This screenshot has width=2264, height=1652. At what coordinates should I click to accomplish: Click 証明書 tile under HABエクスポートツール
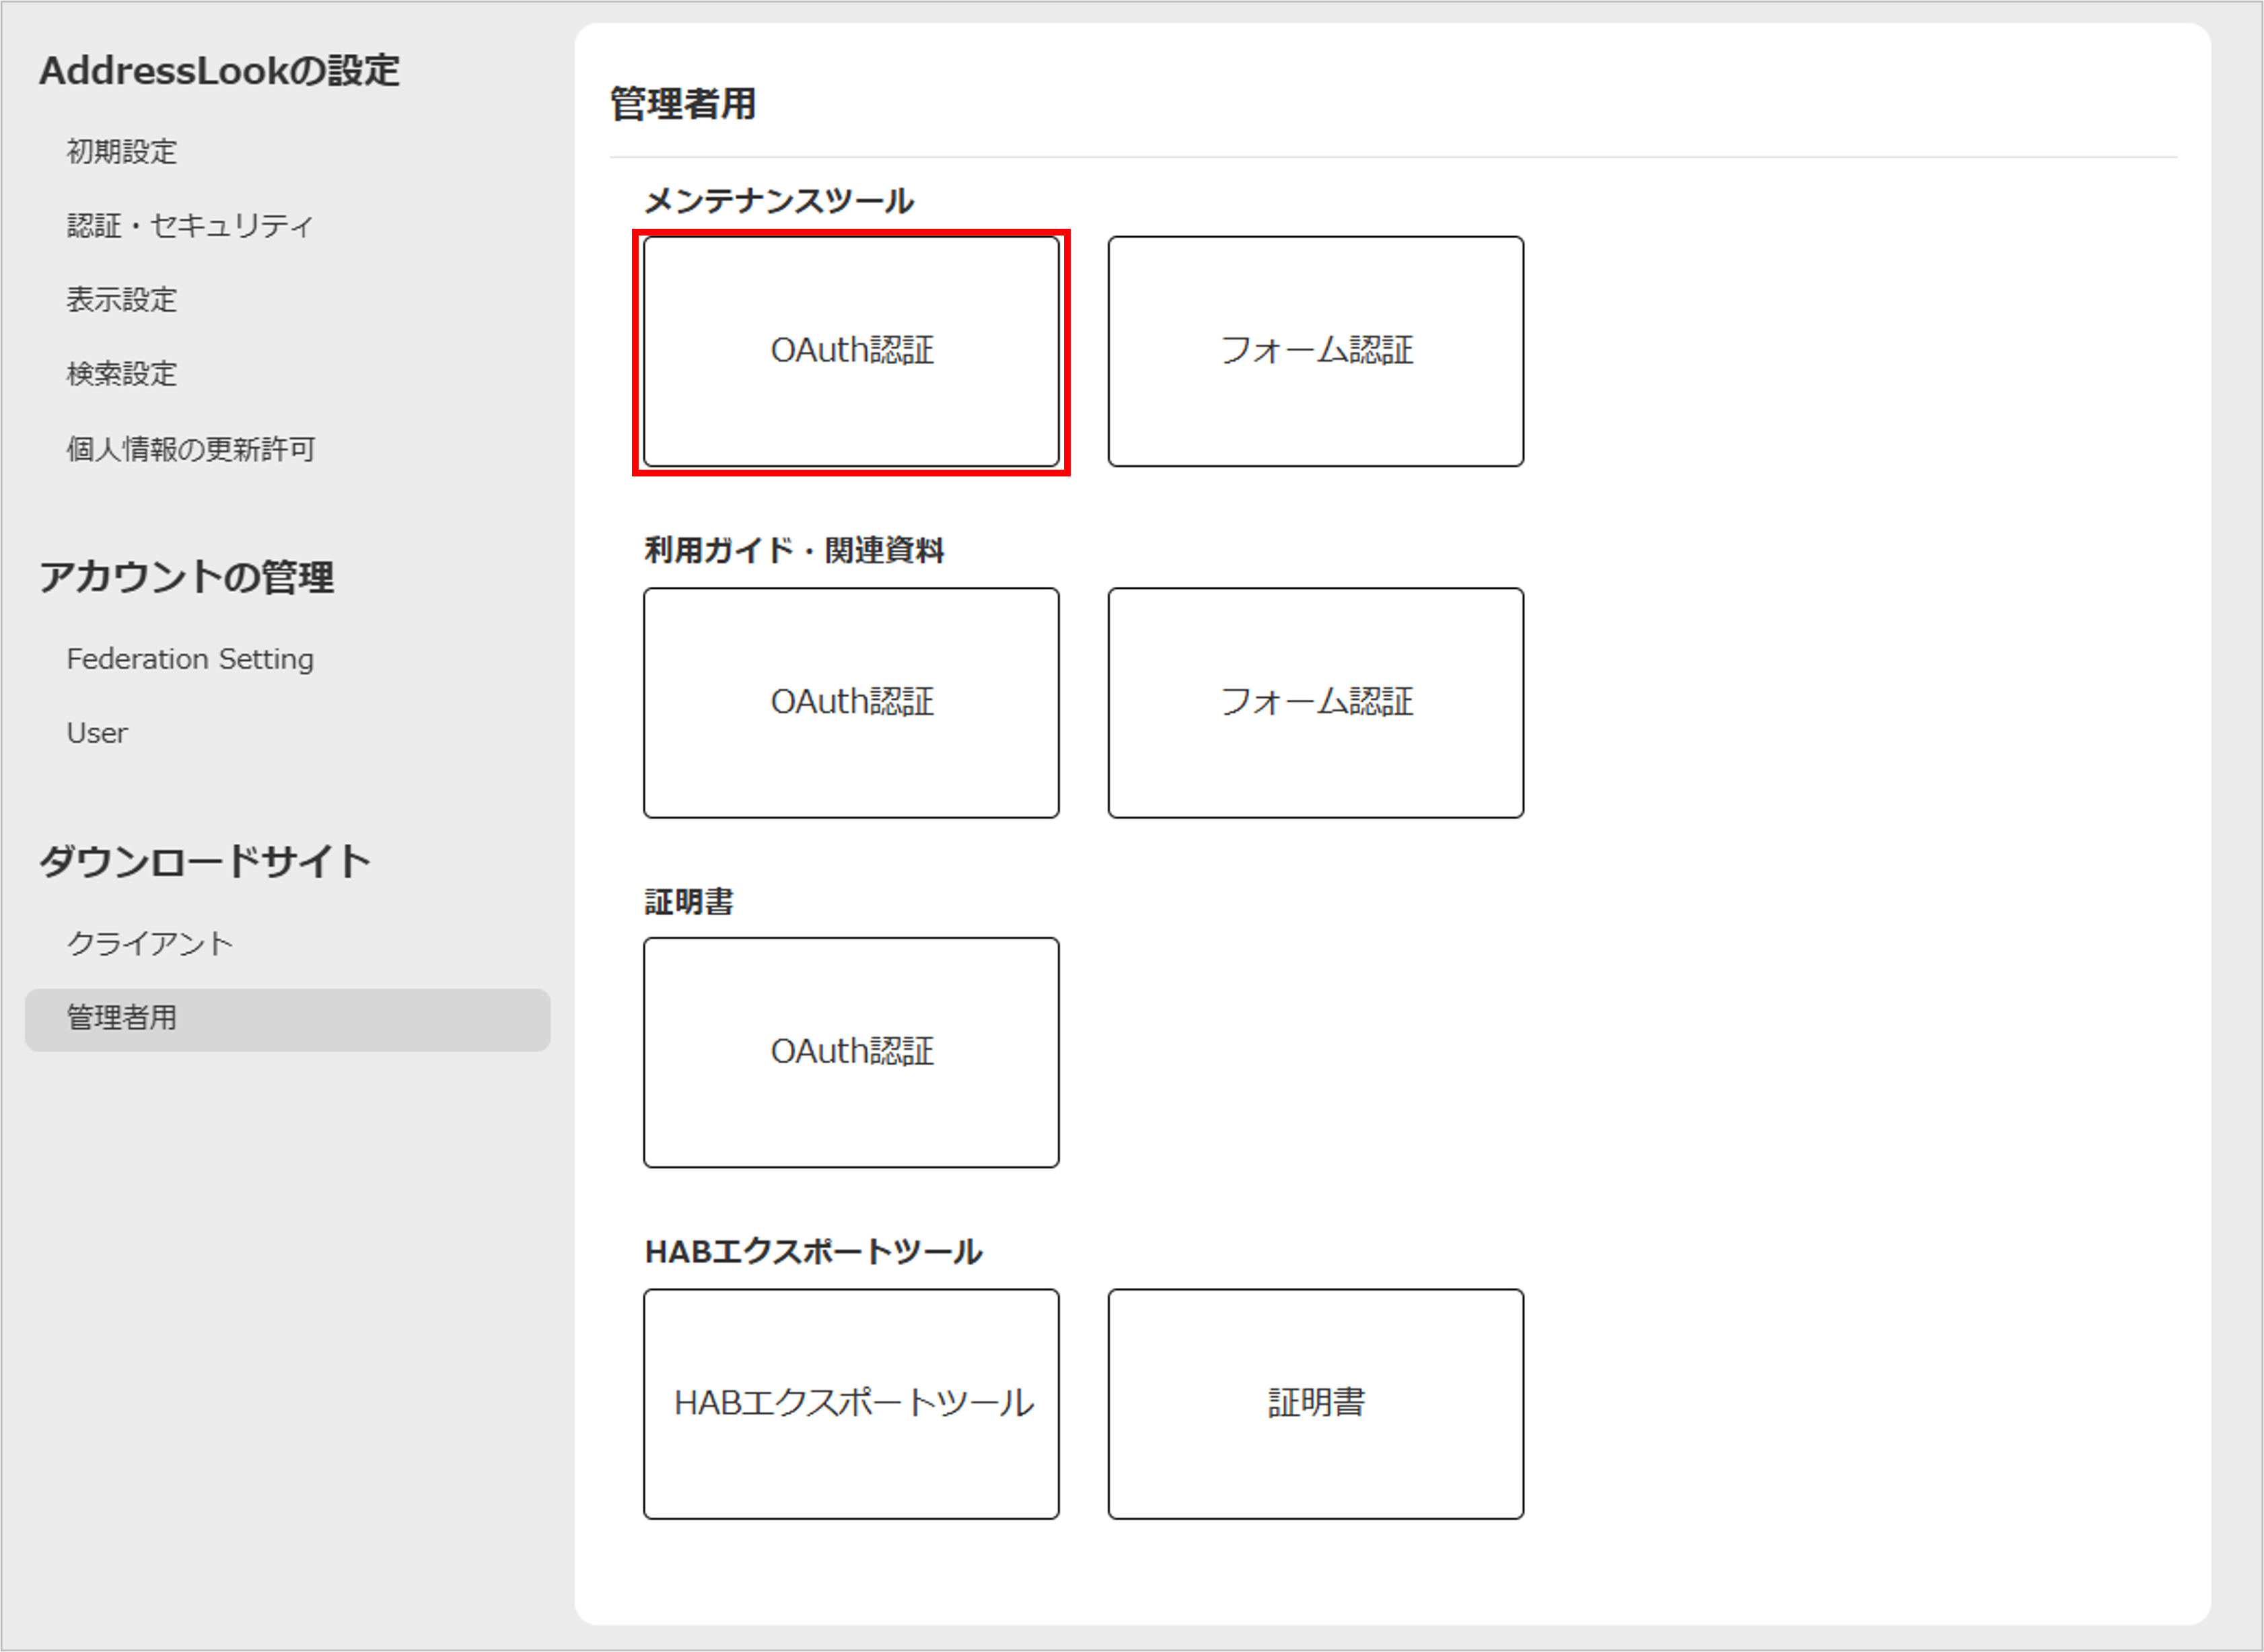tap(1315, 1403)
